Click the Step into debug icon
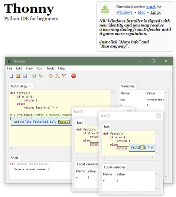Viewport: 176px width, 197px height. tap(58, 76)
